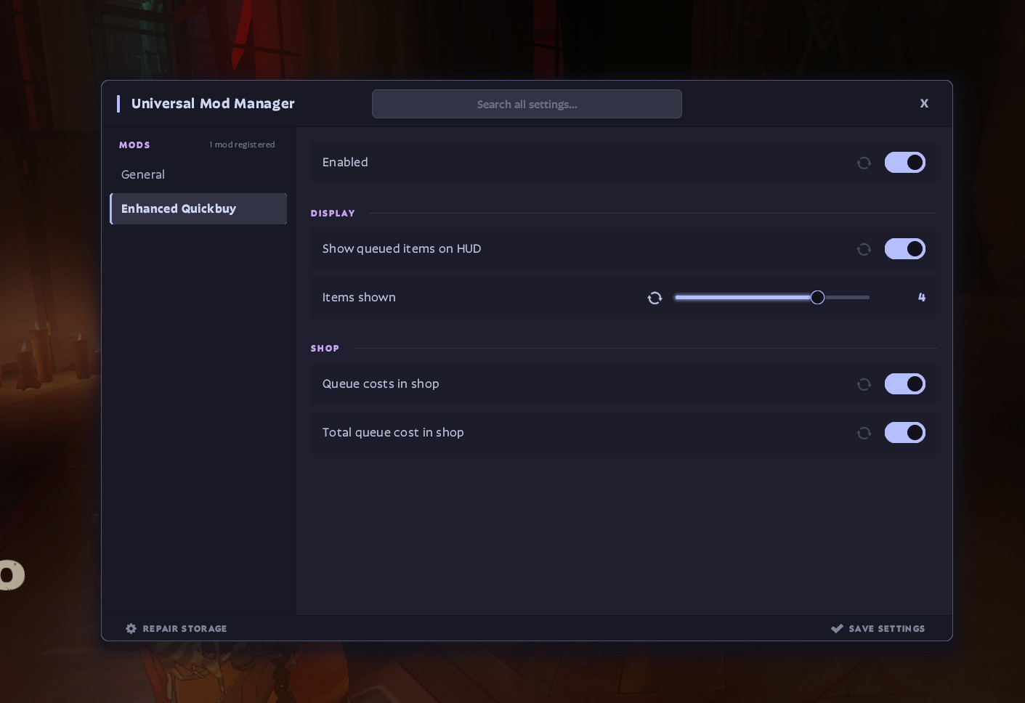Click the Save Settings checkmark icon
Screen dimensions: 1025x703
[837, 628]
